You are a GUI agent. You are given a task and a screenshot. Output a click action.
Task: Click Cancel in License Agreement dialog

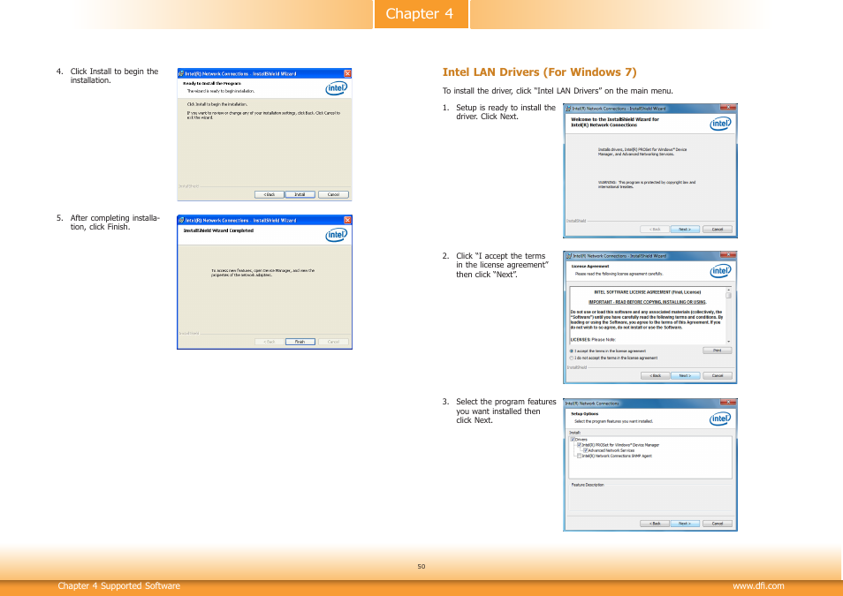(718, 375)
